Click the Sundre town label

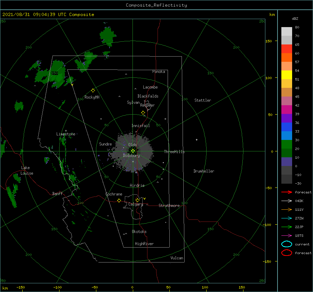105,144
